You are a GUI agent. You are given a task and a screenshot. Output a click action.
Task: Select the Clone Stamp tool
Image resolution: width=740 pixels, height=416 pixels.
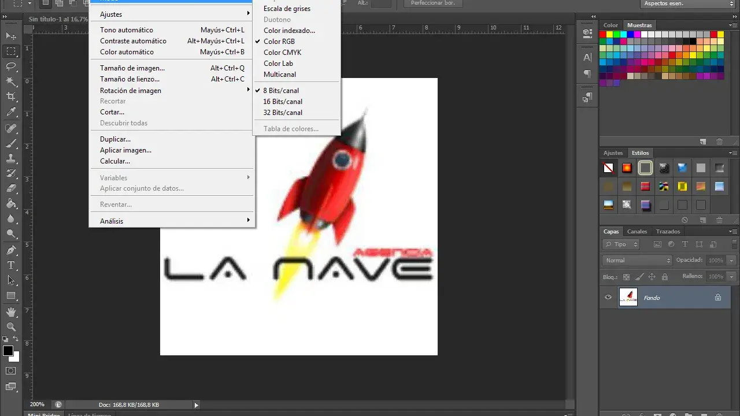pyautogui.click(x=11, y=158)
